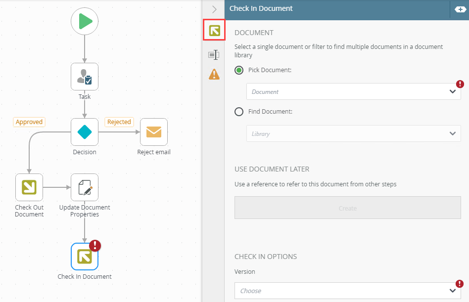Select the Task step icon

click(85, 76)
